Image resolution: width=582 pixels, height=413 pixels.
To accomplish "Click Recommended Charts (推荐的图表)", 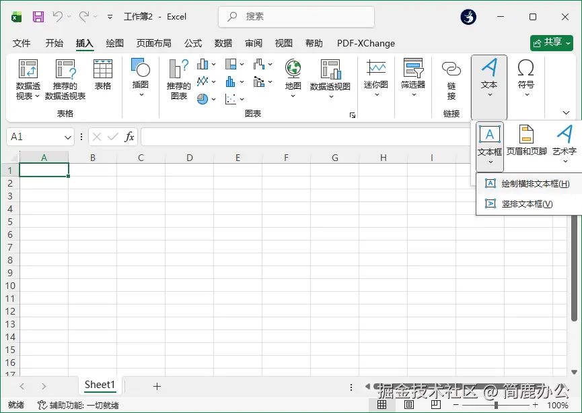I will pyautogui.click(x=178, y=80).
